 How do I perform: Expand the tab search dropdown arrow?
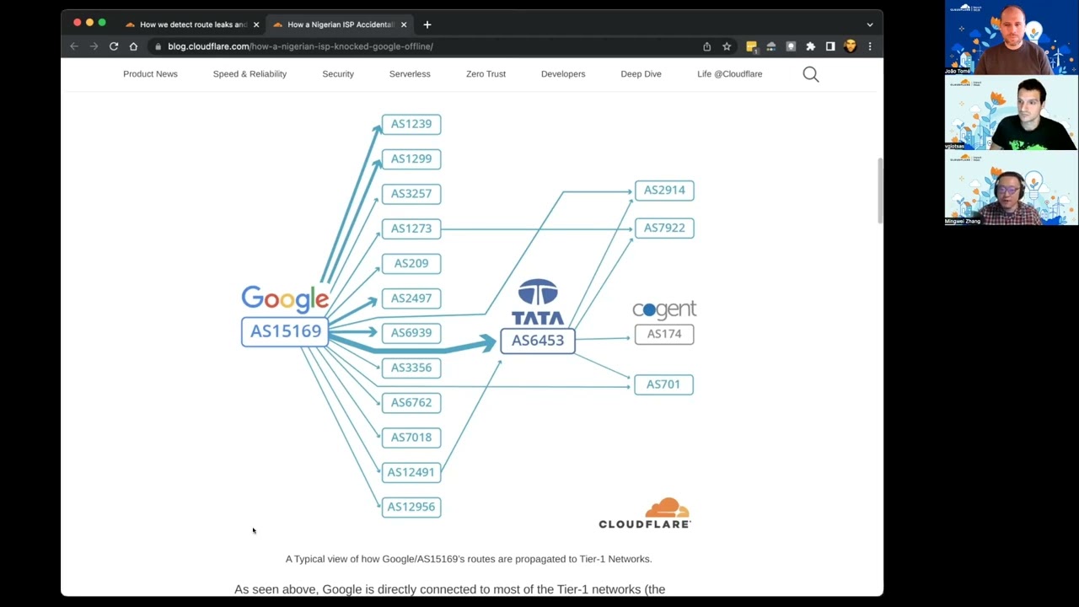tap(870, 24)
